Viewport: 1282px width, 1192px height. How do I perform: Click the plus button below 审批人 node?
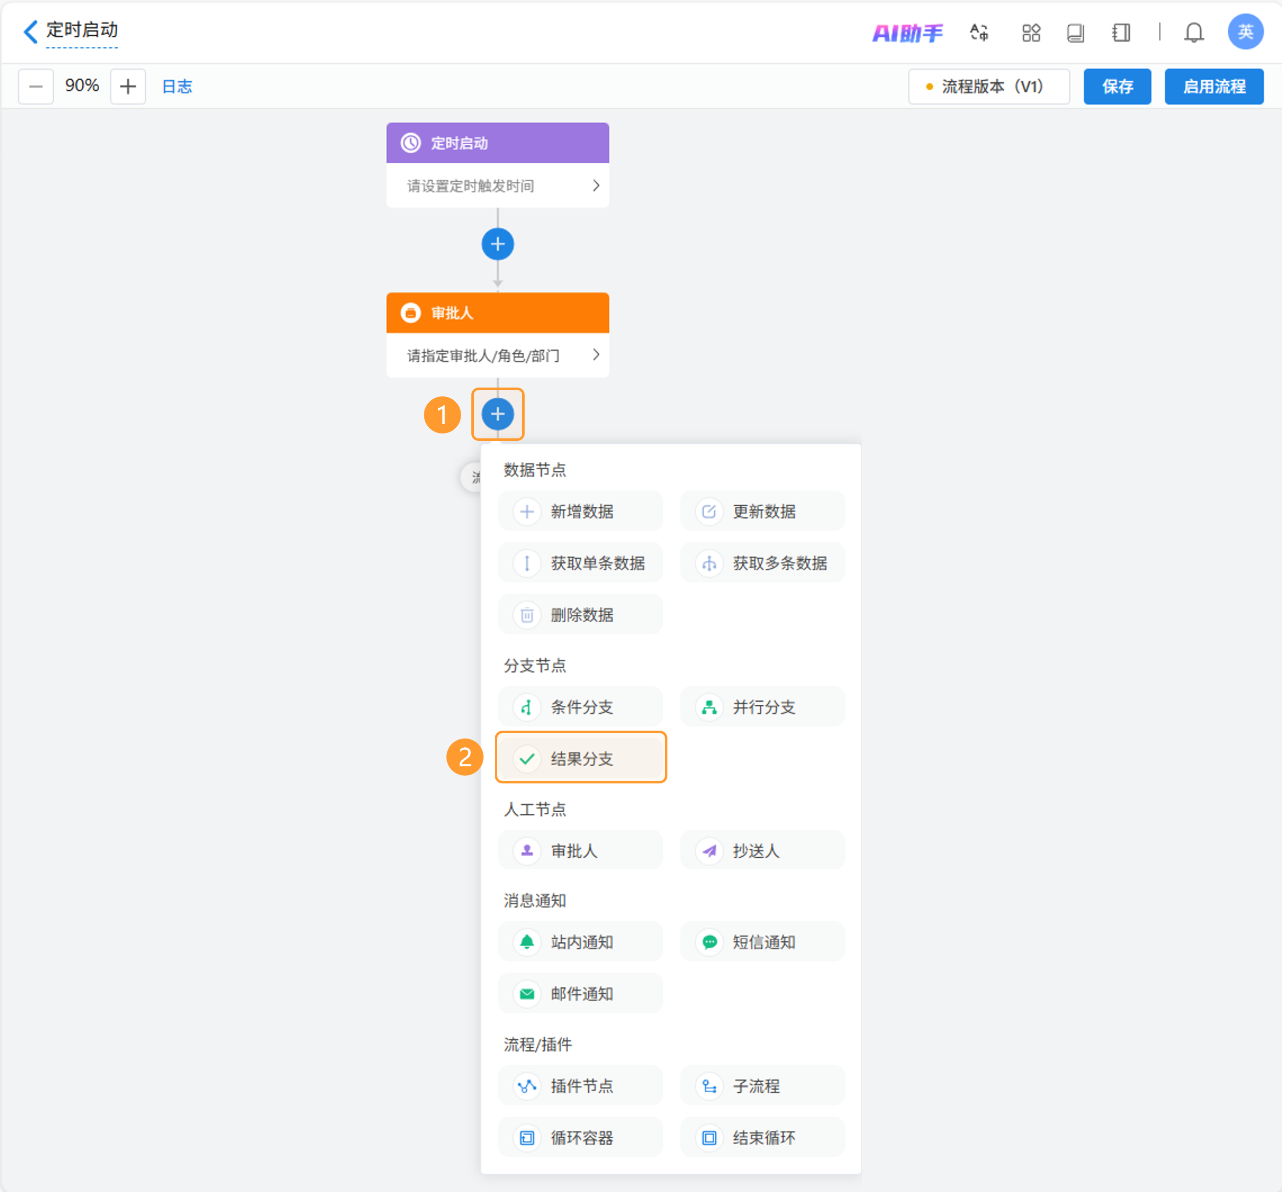point(497,414)
